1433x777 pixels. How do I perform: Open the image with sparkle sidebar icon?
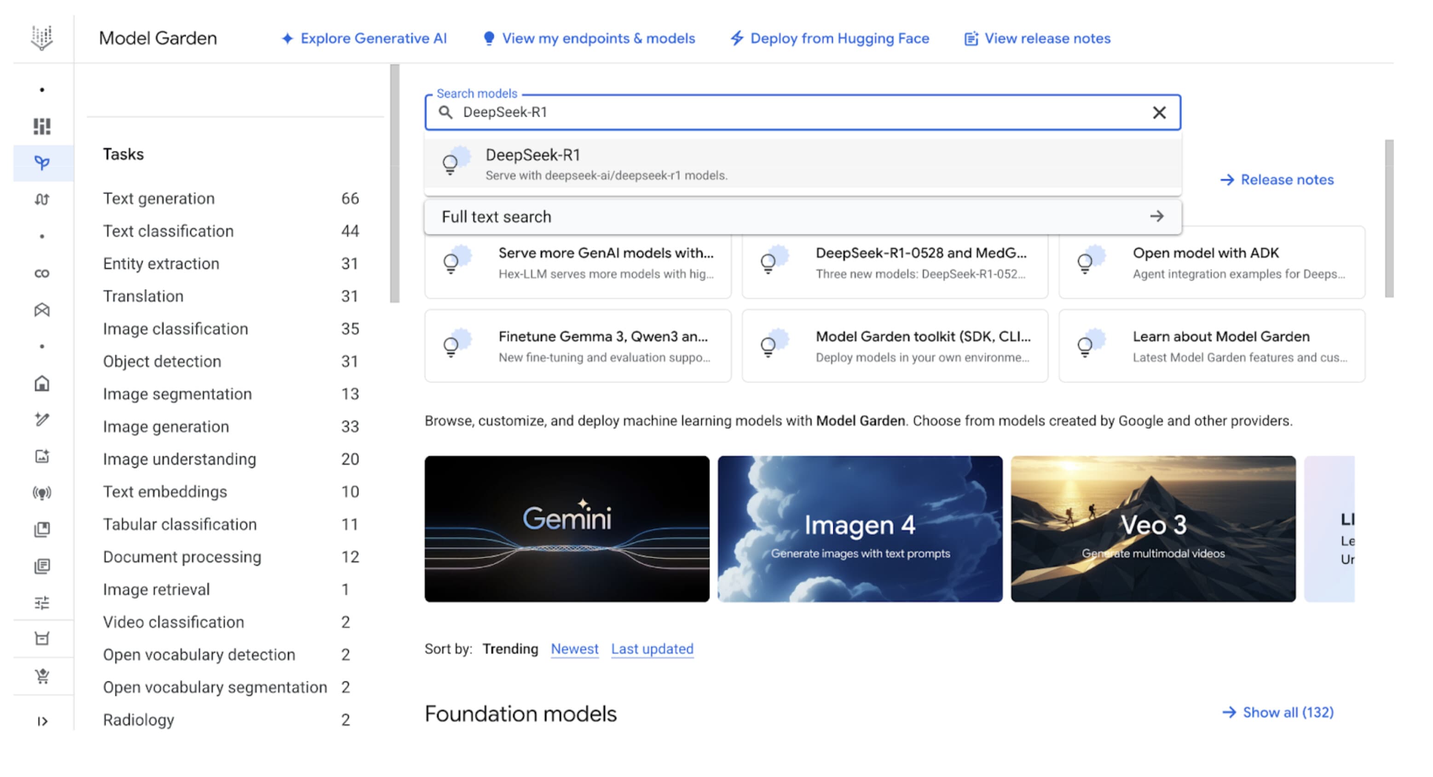pos(42,456)
